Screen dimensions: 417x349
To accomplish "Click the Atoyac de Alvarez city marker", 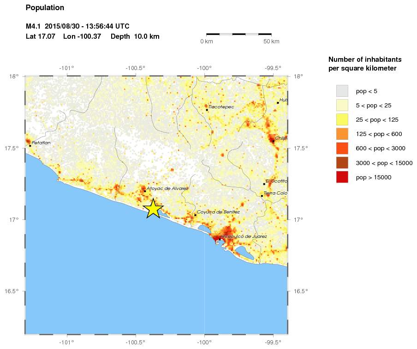I will pyautogui.click(x=145, y=191).
